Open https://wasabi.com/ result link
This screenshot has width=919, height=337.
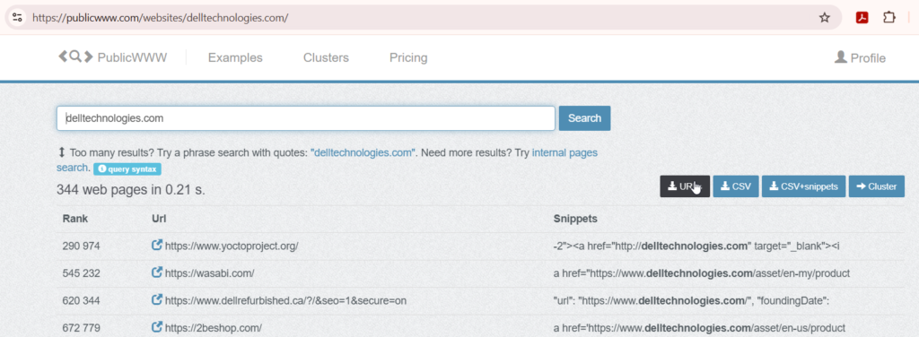tap(209, 273)
